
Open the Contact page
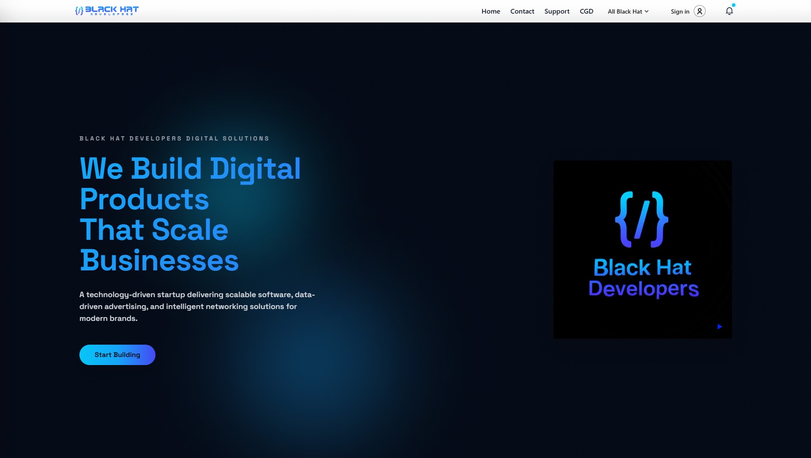522,11
